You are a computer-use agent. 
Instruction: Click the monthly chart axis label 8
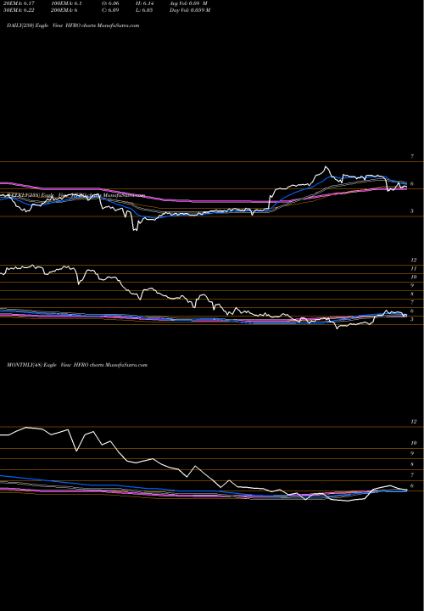click(x=412, y=464)
